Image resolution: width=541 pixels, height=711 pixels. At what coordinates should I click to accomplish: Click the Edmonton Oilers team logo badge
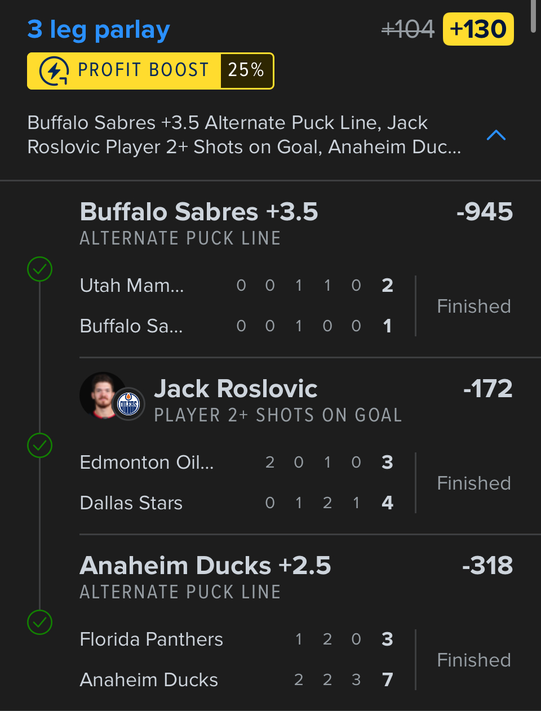click(129, 404)
